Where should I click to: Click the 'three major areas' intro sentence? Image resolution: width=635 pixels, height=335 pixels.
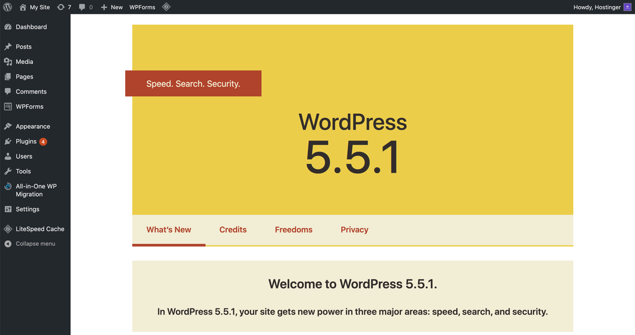click(353, 311)
